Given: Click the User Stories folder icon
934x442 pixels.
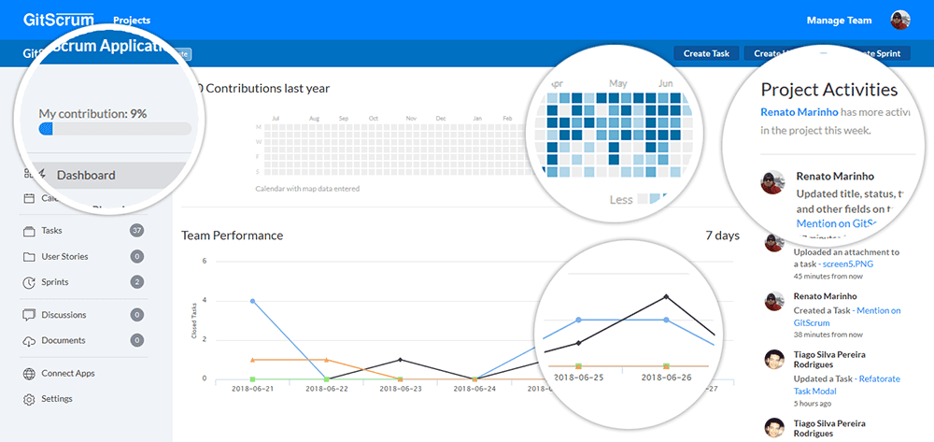Looking at the screenshot, I should pyautogui.click(x=29, y=256).
